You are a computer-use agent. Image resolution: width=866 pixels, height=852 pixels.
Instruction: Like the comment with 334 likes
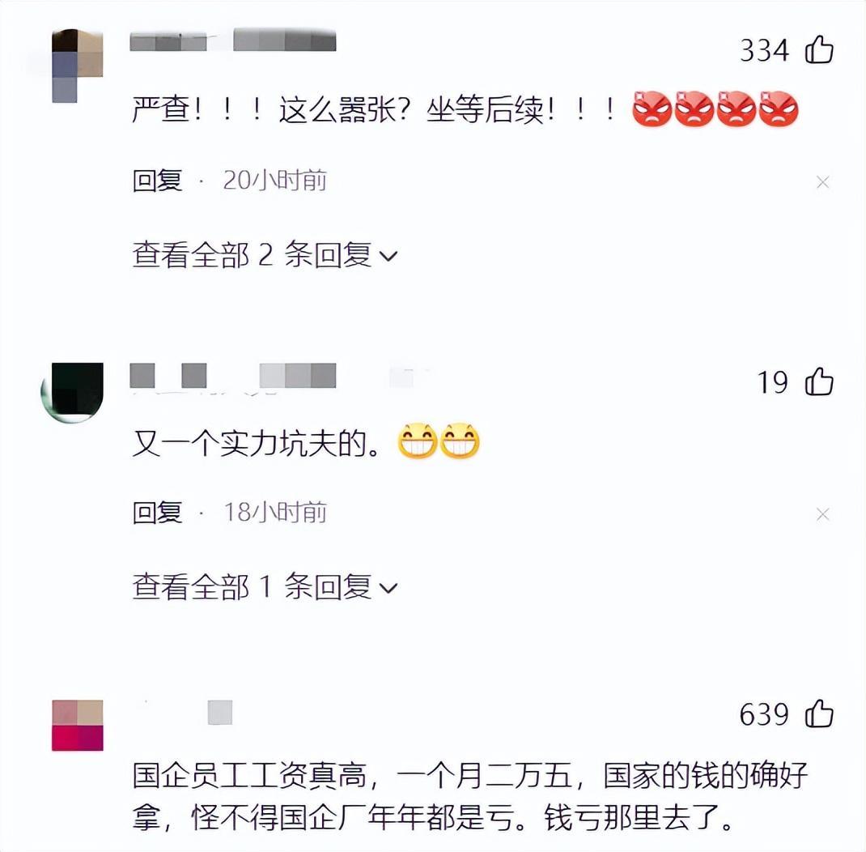click(x=819, y=49)
